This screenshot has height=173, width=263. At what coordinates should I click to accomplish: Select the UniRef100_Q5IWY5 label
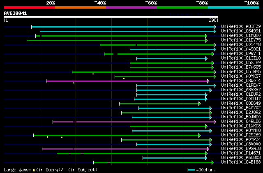coord(241,72)
